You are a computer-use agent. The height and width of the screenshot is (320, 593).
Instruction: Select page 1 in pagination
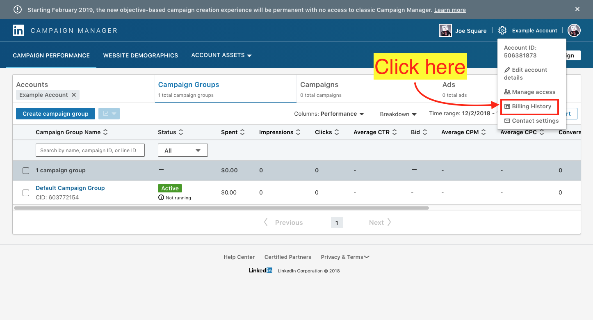point(337,223)
